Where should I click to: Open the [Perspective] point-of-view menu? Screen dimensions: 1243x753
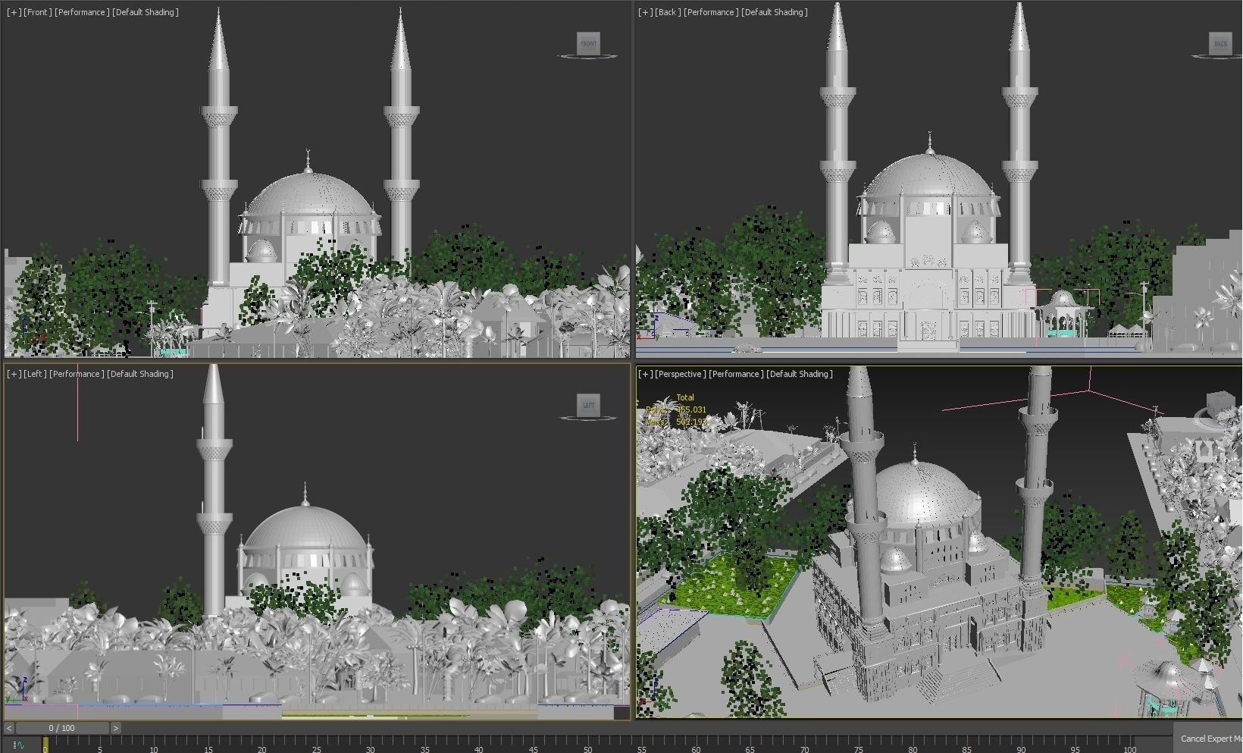pos(681,374)
